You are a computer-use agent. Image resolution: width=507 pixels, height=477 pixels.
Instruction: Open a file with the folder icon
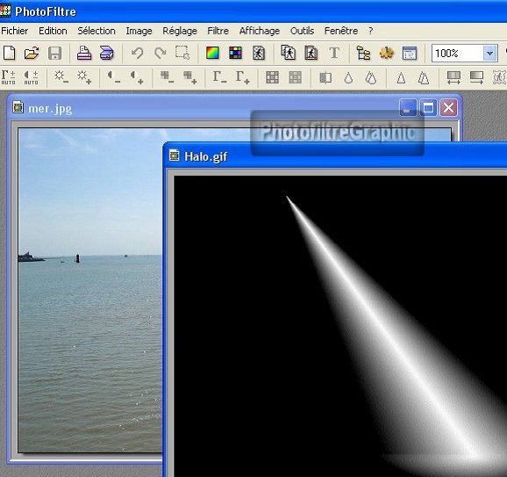tap(32, 53)
